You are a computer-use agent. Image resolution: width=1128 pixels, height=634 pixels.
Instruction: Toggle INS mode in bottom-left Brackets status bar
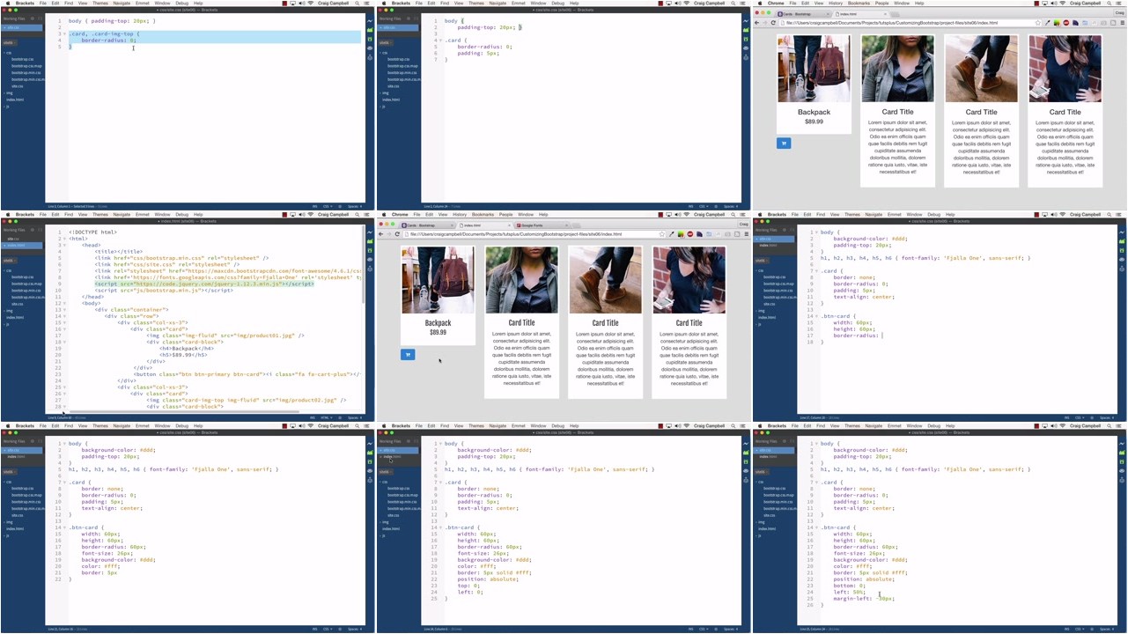click(314, 630)
